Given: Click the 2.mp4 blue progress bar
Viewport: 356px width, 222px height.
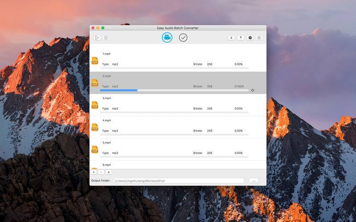Looking at the screenshot, I should point(119,90).
